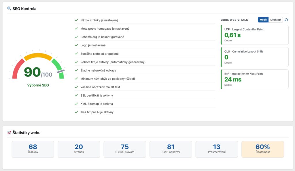The height and width of the screenshot is (171, 295).
Task: Open the 68 Článkov statistic tile
Action: click(33, 149)
